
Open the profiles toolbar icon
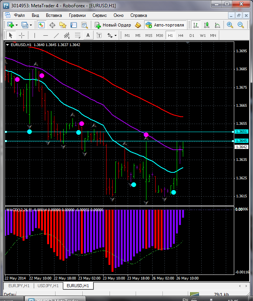coord(25,25)
